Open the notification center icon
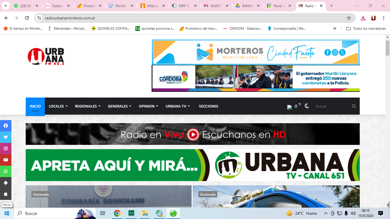 pyautogui.click(x=381, y=213)
